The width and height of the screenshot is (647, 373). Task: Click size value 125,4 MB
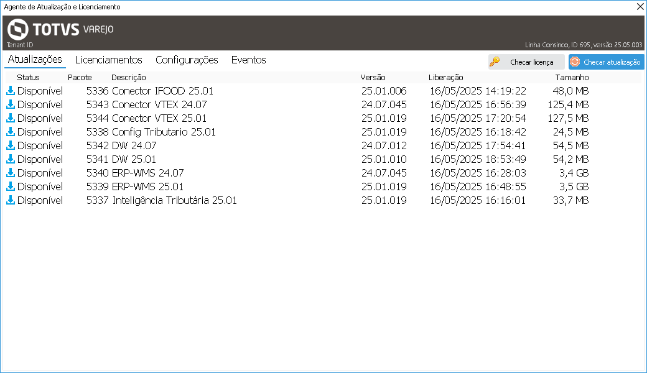[568, 104]
